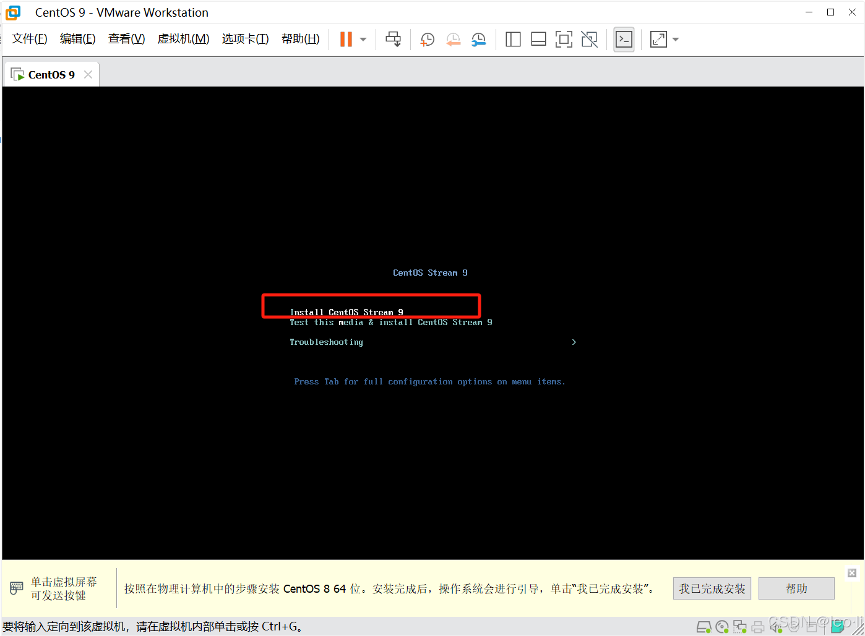Toggle the thumbnail bar layout icon
Viewport: 865px width, 636px height.
coord(538,40)
